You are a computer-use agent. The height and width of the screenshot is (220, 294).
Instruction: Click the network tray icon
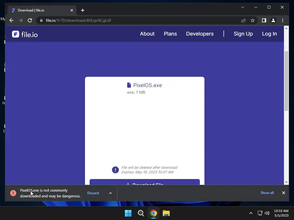260,213
